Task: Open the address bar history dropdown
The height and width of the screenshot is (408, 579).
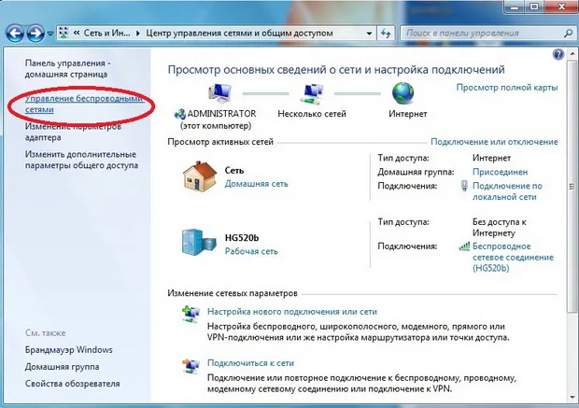Action: coord(369,34)
